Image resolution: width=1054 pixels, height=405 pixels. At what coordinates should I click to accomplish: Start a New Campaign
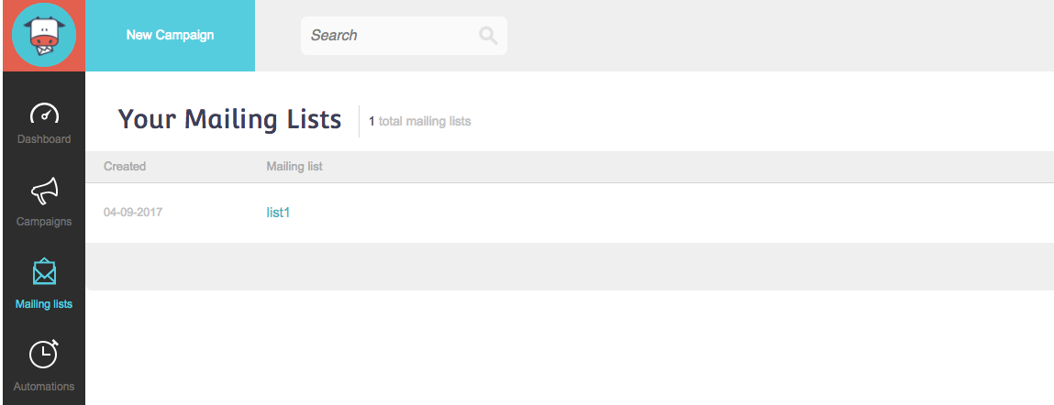(170, 35)
